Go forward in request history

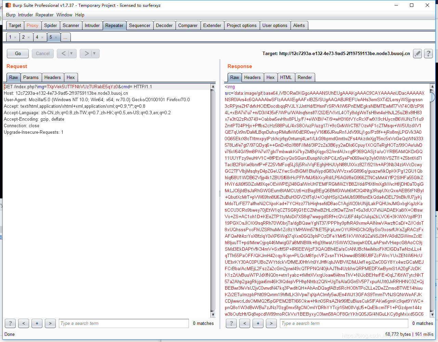(86, 53)
